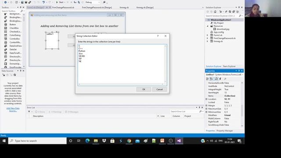Switch to FrmChangePassword.vb [Design] tab
The height and width of the screenshot is (158, 281).
point(97,7)
